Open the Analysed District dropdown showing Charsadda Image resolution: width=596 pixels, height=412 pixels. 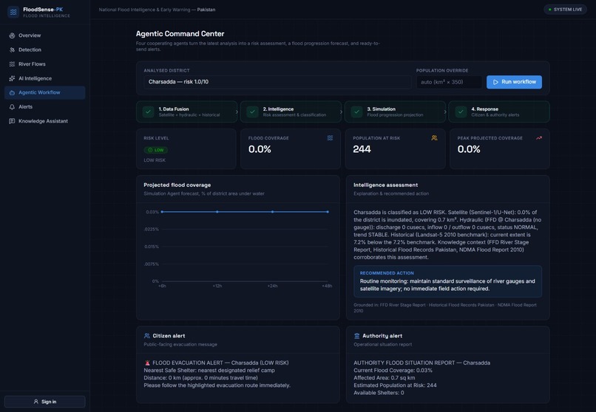277,82
